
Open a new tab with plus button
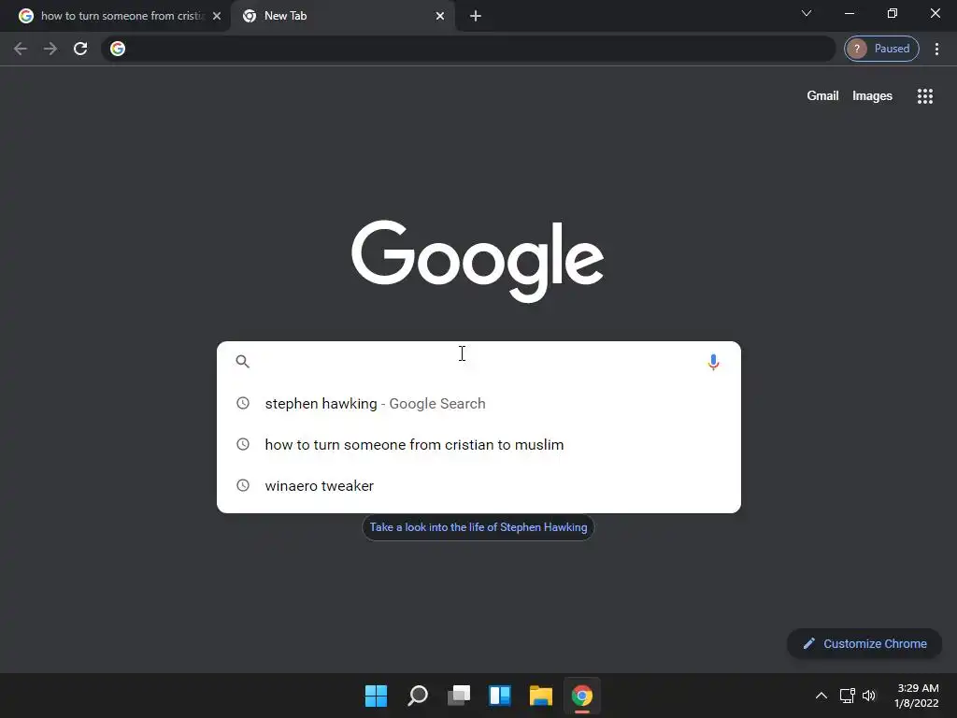(476, 16)
